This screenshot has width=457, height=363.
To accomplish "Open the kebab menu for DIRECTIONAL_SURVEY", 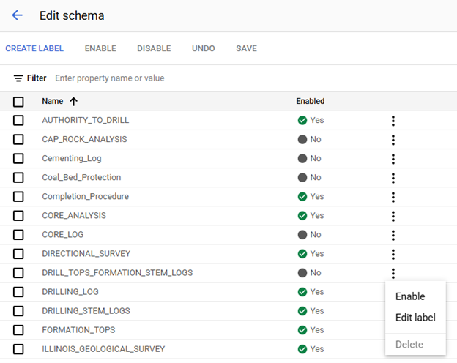I will click(393, 254).
